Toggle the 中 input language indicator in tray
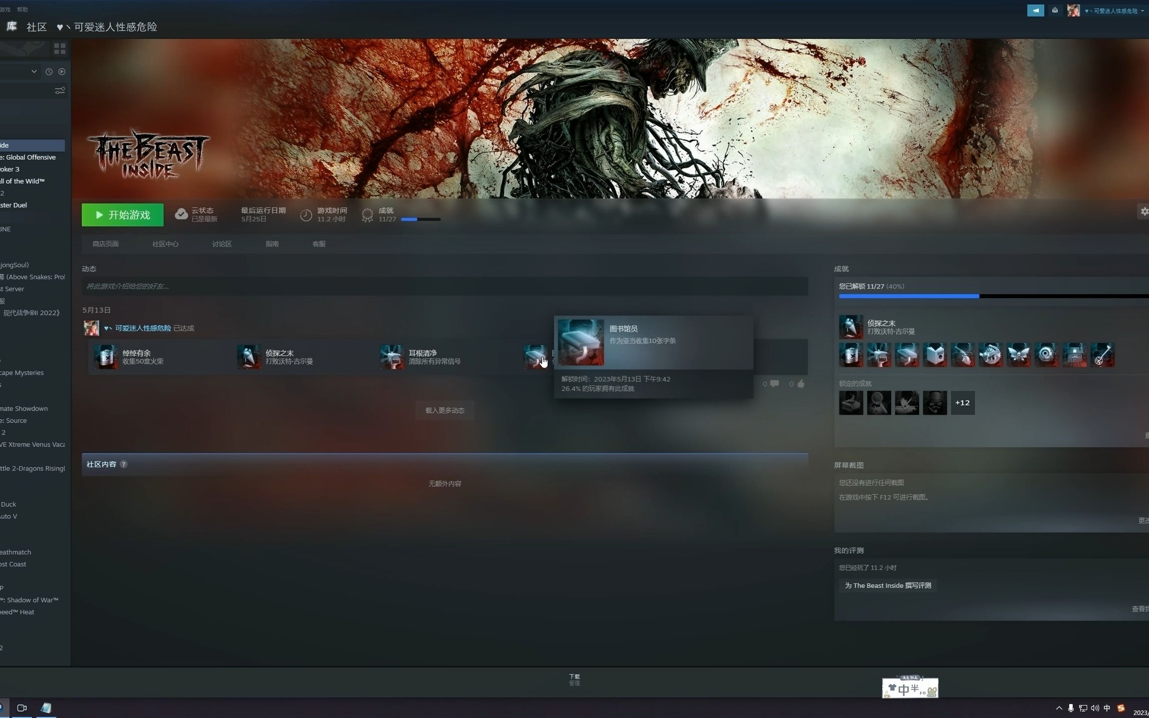This screenshot has width=1149, height=718. coord(1107,708)
